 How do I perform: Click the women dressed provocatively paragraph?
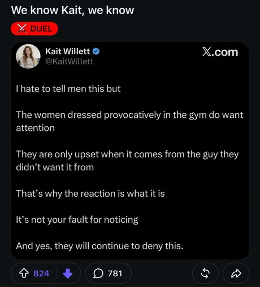[x=129, y=121]
